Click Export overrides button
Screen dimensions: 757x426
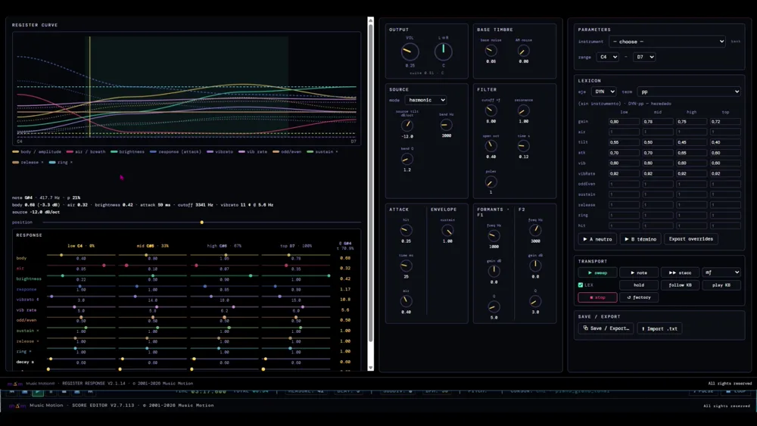pos(691,239)
